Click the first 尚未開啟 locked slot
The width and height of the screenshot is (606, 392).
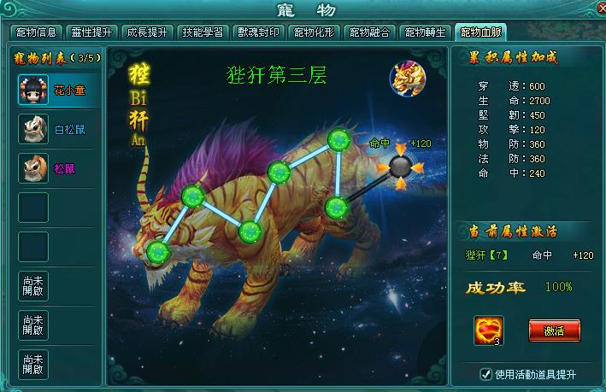click(33, 286)
